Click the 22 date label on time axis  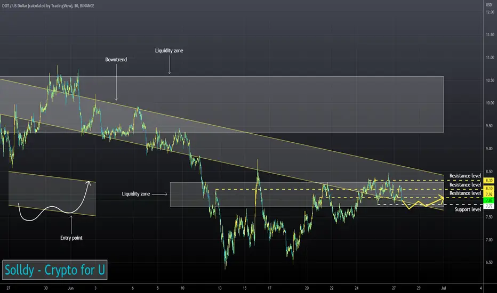[332, 288]
